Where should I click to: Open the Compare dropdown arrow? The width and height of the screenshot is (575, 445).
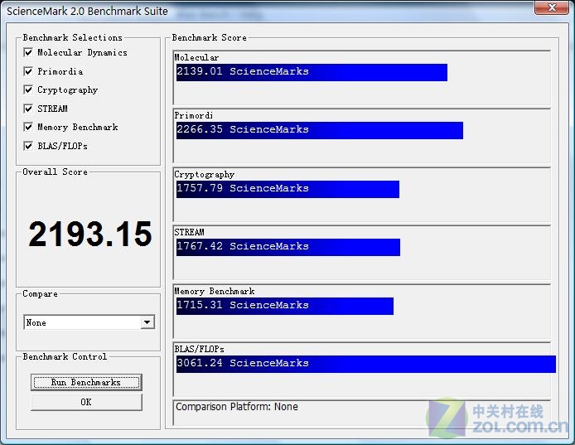(147, 322)
